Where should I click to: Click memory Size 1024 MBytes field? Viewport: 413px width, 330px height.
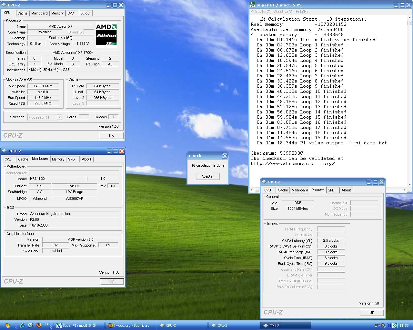pos(298,209)
